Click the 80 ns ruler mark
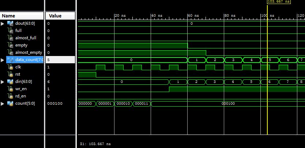This screenshot has height=148, width=305. pos(230,16)
